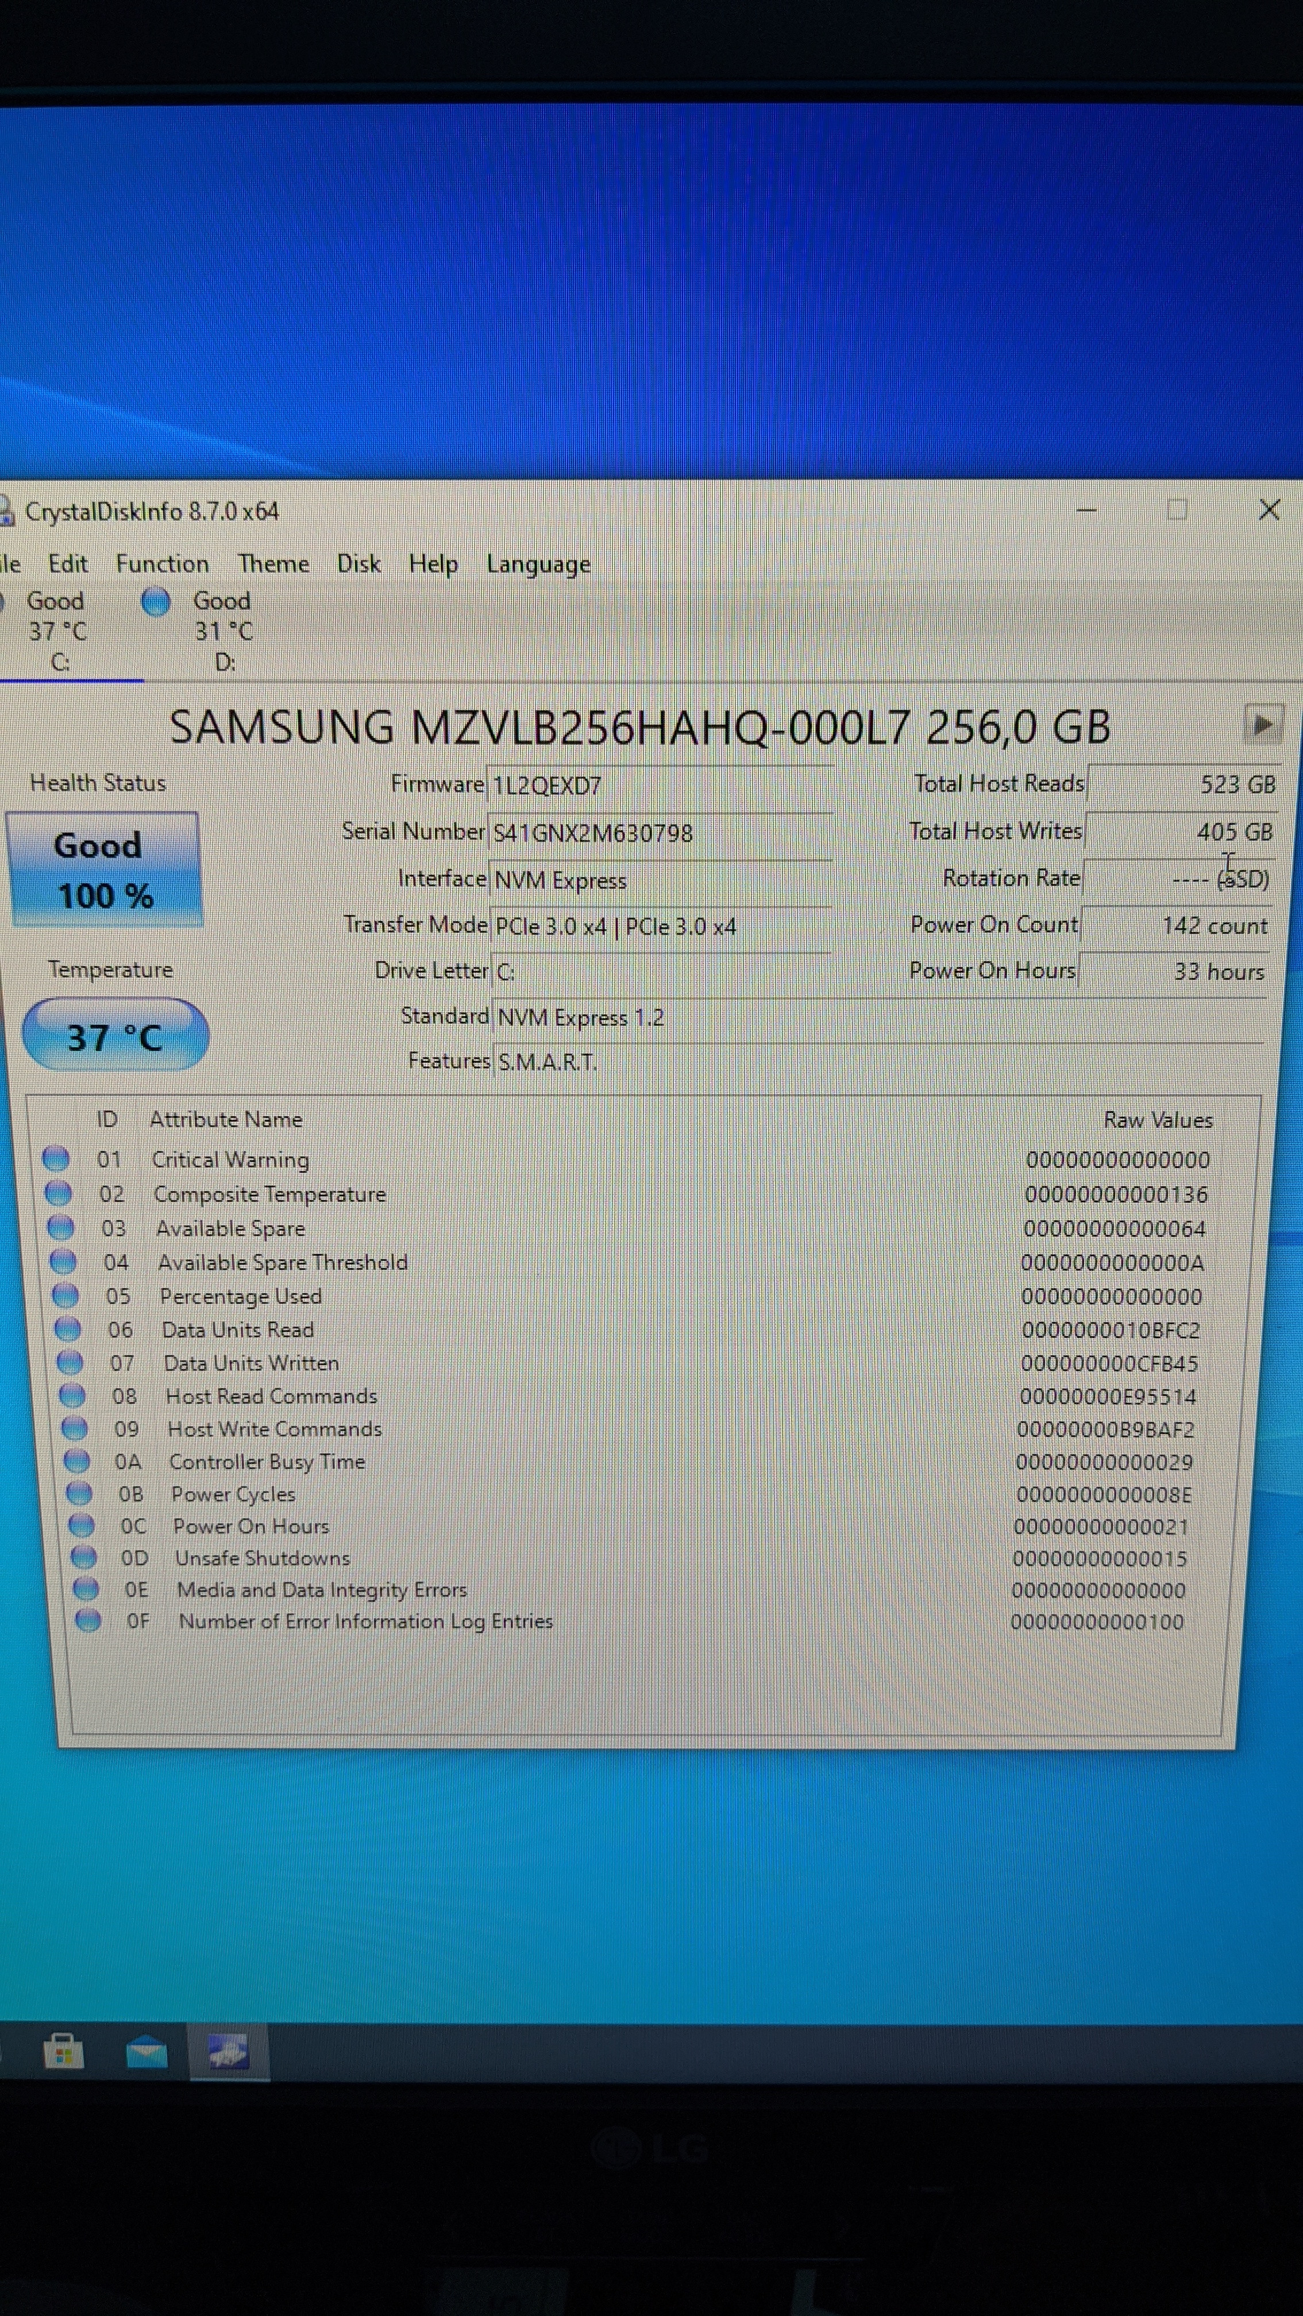1303x2316 pixels.
Task: Select the Percentage Used attribute name
Action: click(241, 1296)
